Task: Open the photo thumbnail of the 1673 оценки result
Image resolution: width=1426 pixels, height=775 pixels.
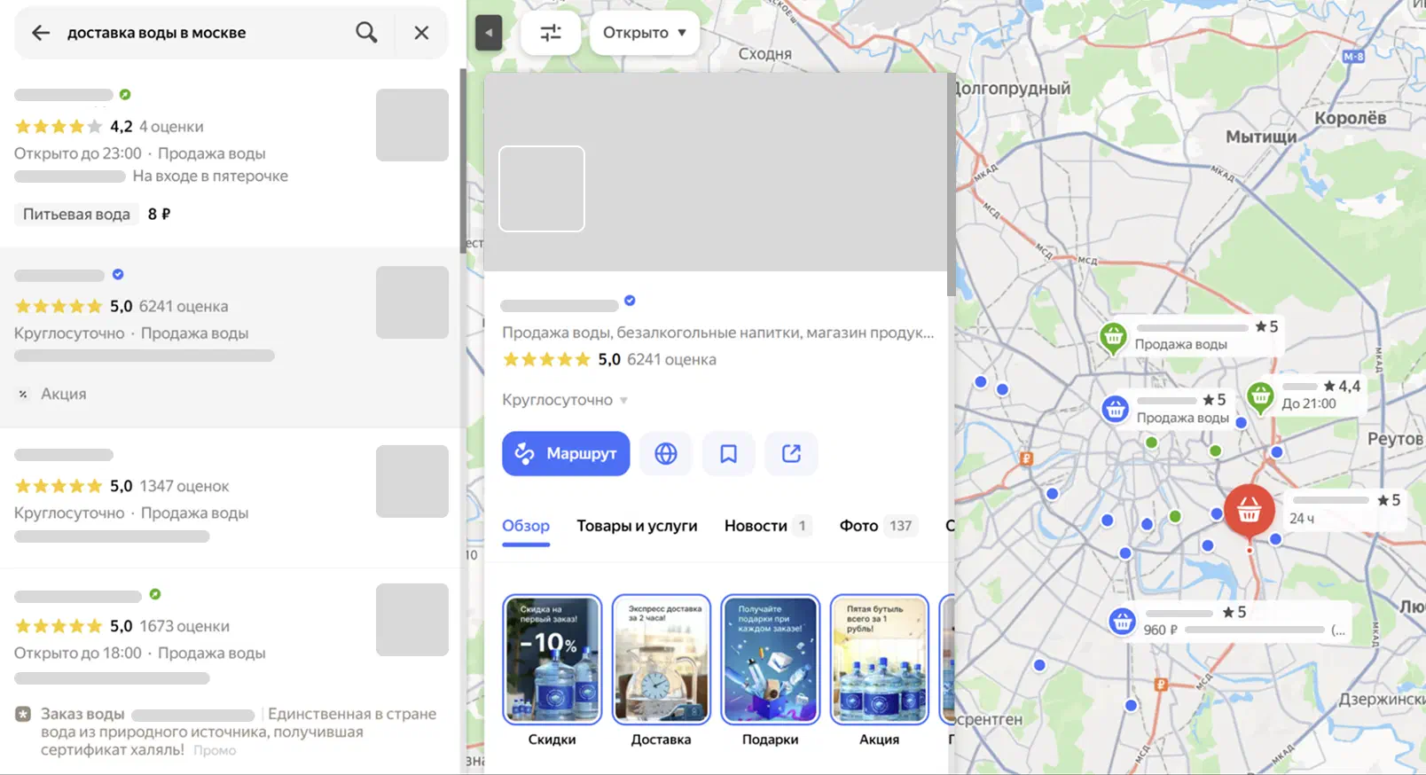Action: coord(412,620)
